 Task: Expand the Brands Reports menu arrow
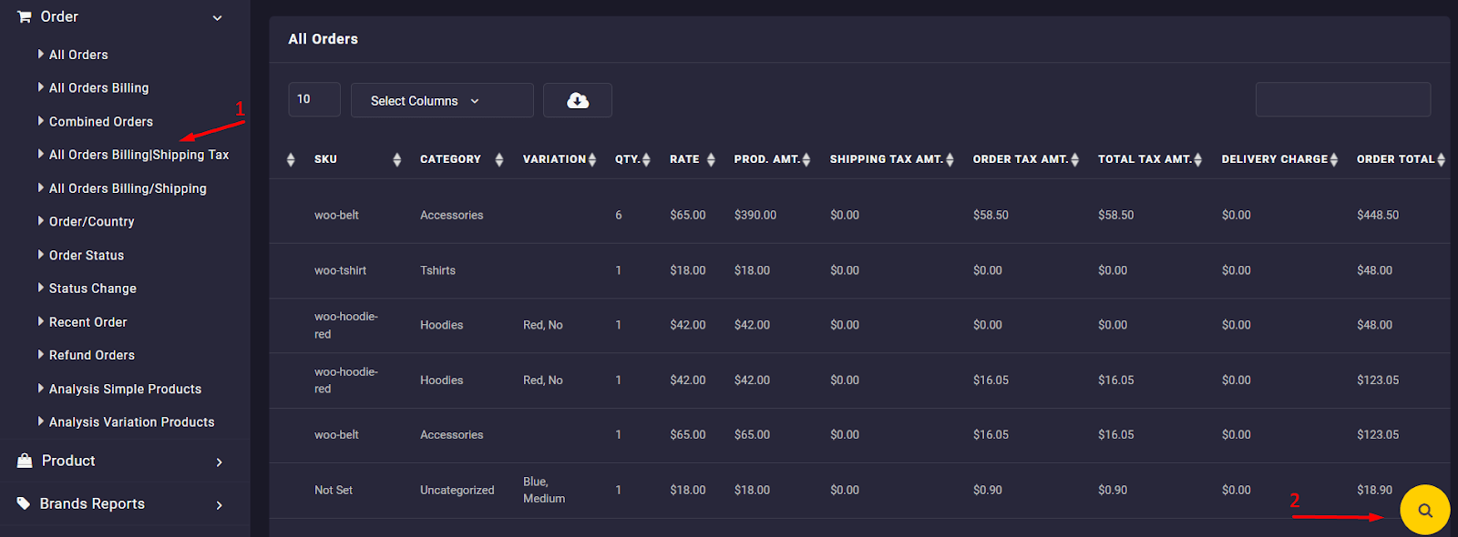pos(219,505)
